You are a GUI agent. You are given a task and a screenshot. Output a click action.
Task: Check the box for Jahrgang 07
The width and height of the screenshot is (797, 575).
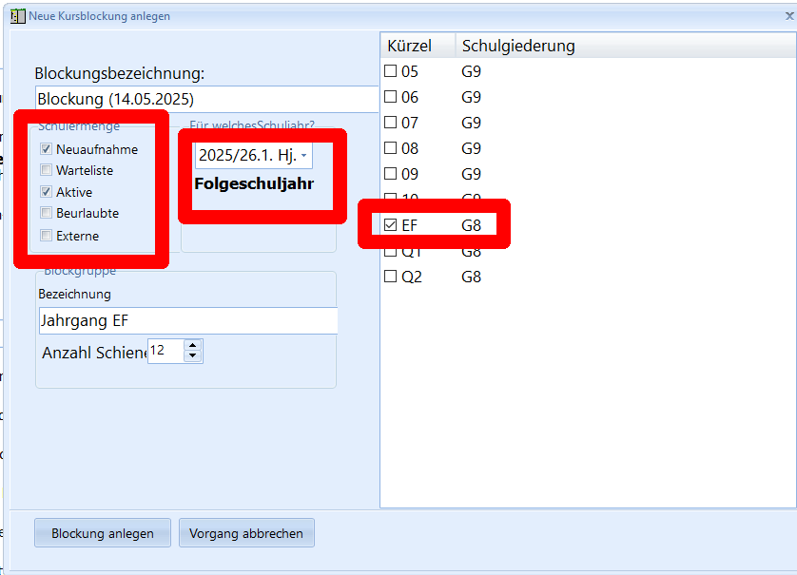coord(390,122)
